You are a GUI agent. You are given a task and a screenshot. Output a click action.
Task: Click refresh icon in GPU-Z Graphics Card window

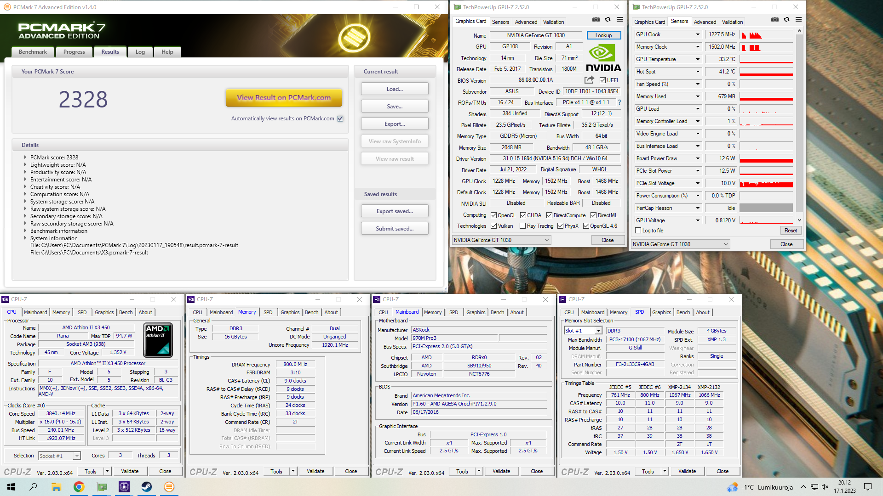[608, 20]
